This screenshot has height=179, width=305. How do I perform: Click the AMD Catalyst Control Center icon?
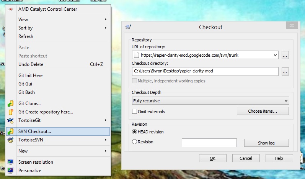pyautogui.click(x=11, y=9)
